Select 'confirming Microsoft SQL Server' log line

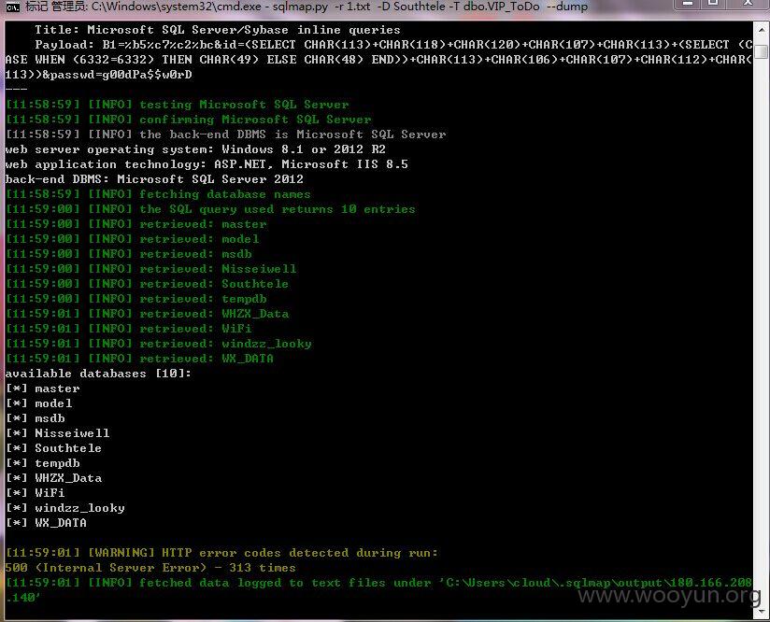[x=188, y=120]
